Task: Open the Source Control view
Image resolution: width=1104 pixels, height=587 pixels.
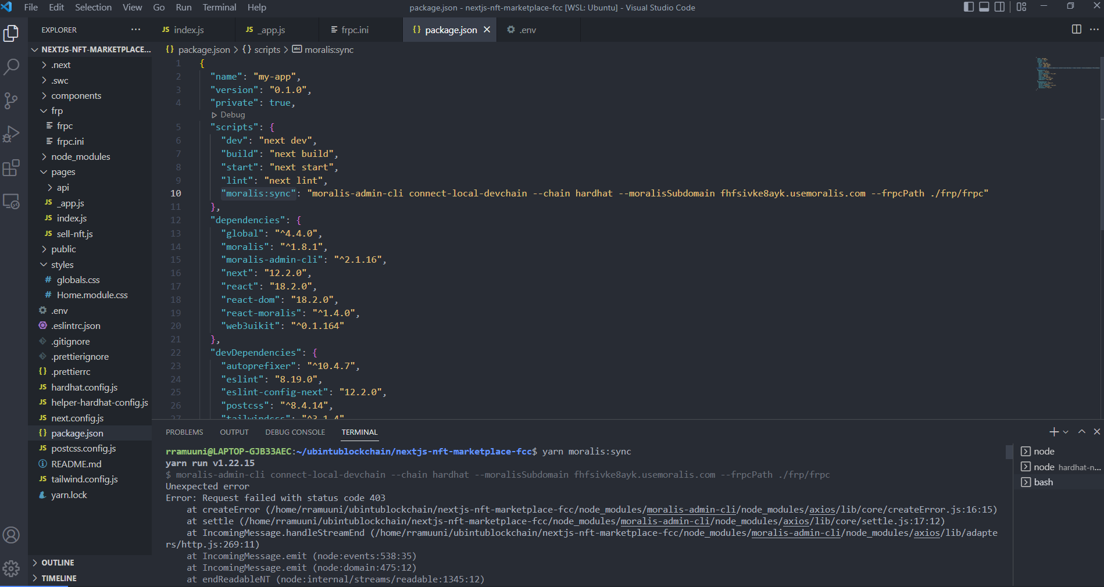Action: click(11, 101)
